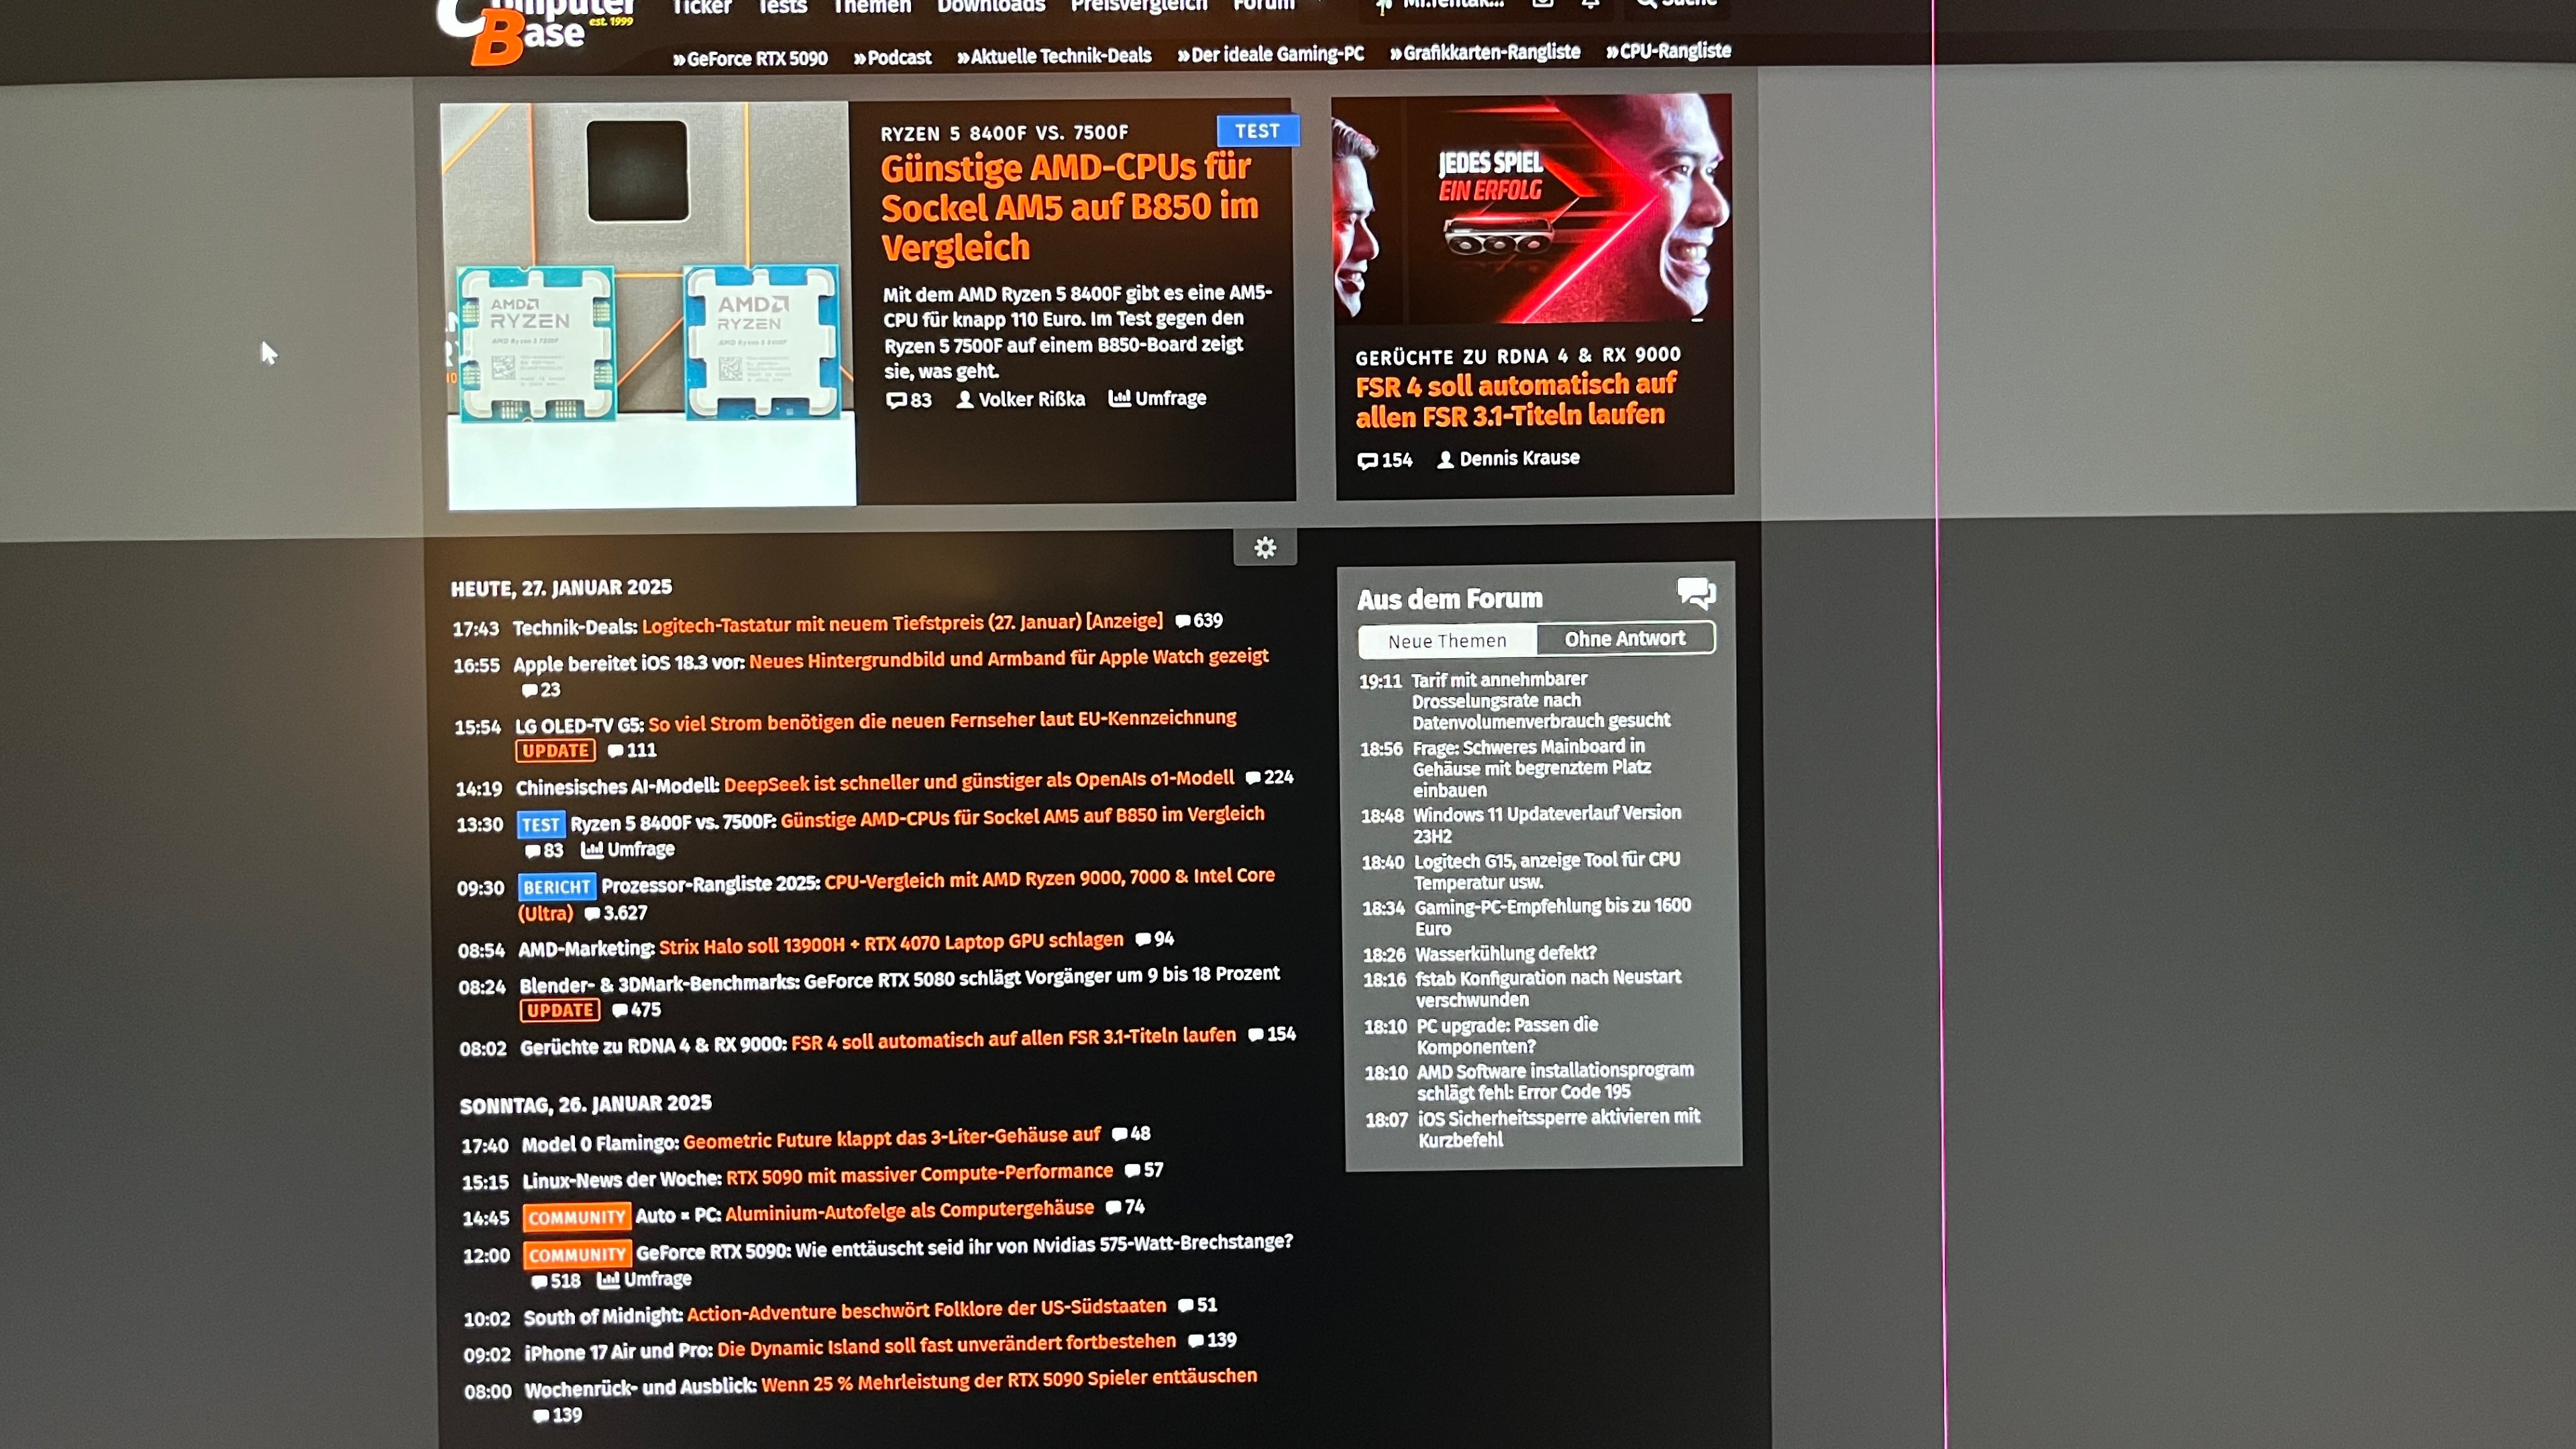Image resolution: width=2576 pixels, height=1449 pixels.
Task: Click the red FSR 4 article thumbnail
Action: pyautogui.click(x=1532, y=210)
